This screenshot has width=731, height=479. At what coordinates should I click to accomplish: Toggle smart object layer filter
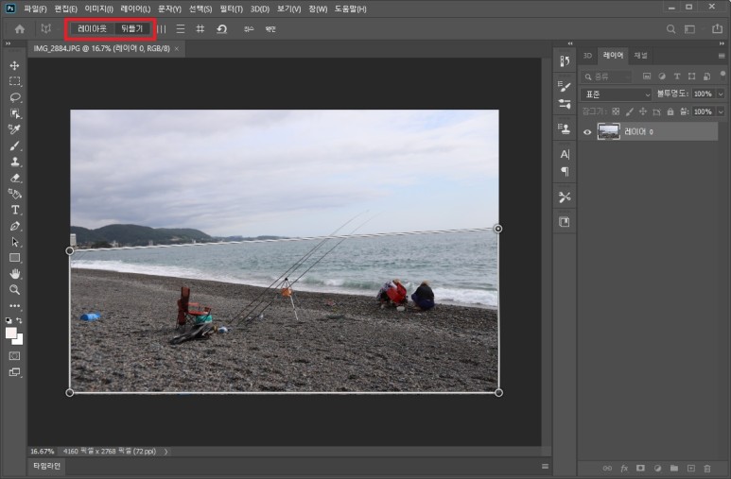[706, 77]
